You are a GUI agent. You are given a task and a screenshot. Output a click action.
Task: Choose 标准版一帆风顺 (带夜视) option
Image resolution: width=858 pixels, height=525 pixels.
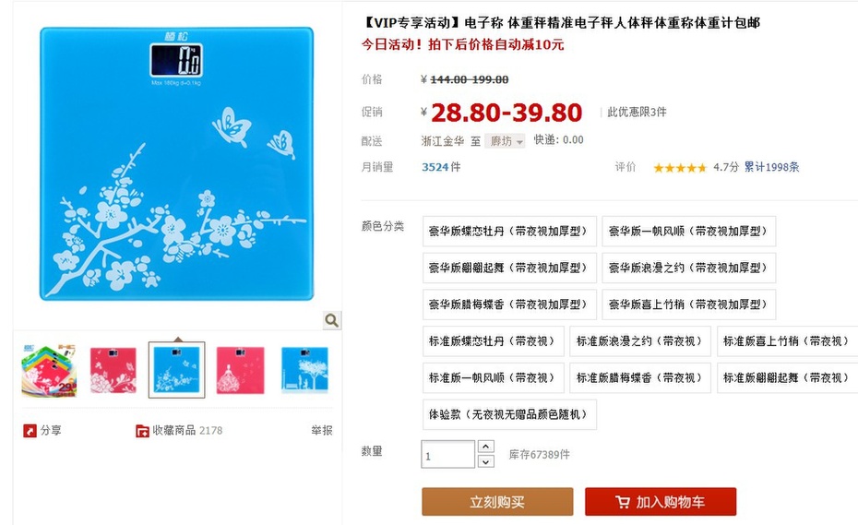[493, 377]
